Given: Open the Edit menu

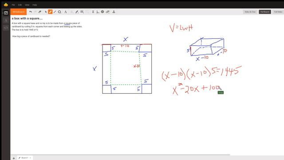Looking at the screenshot, I should tap(20, 5).
